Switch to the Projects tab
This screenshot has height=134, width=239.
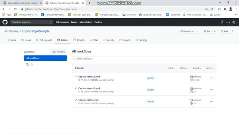click(x=79, y=40)
